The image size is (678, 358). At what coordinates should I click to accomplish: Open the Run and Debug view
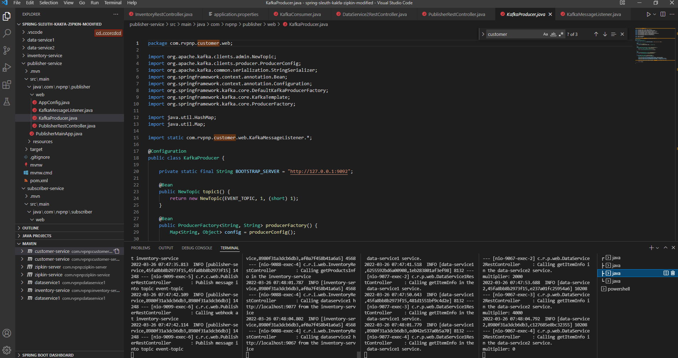[7, 67]
